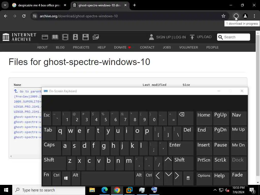Click SIGN UP | LOG IN link
The width and height of the screenshot is (260, 195).
[x=171, y=37]
